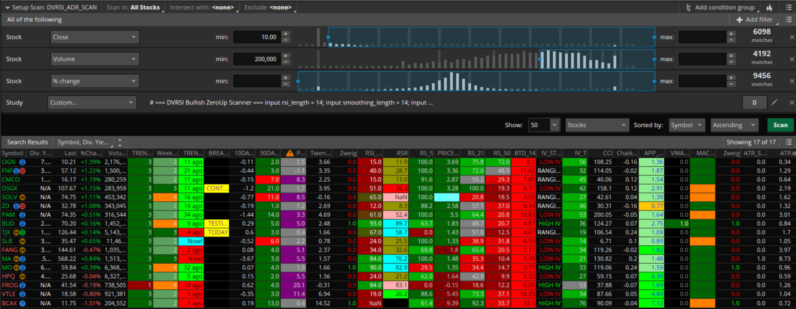Open the Setup Scan list menu icon
The width and height of the screenshot is (796, 309).
click(x=788, y=8)
